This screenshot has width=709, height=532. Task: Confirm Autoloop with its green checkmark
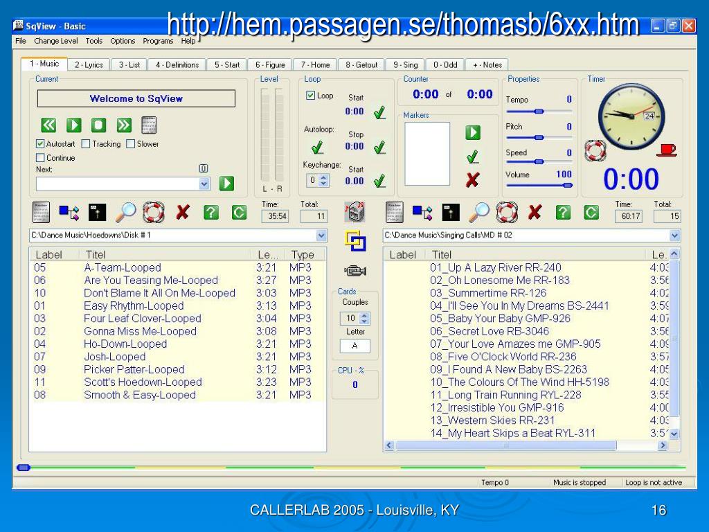(x=317, y=147)
